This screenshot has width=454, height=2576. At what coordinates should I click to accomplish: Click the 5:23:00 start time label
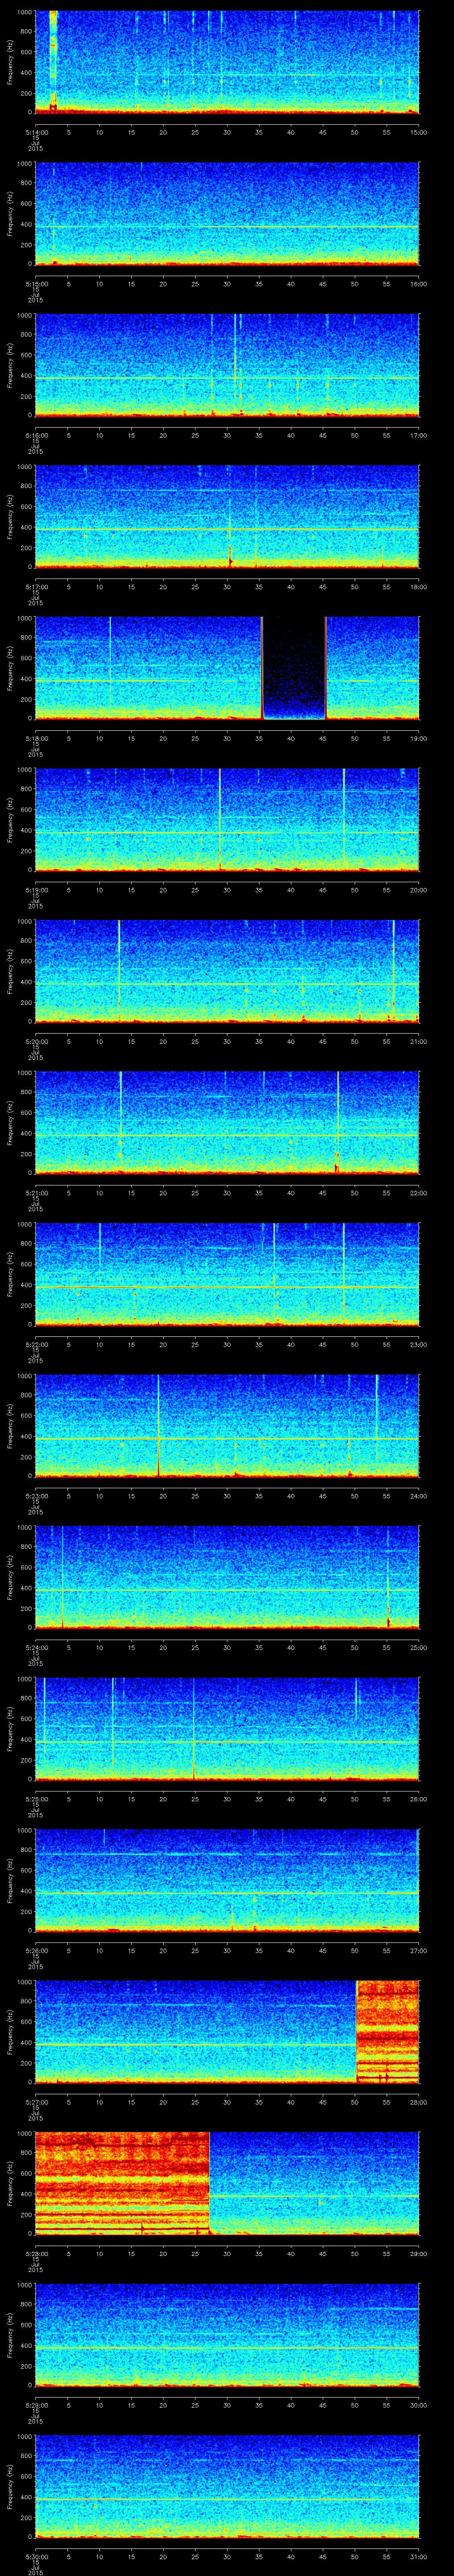(x=36, y=1496)
